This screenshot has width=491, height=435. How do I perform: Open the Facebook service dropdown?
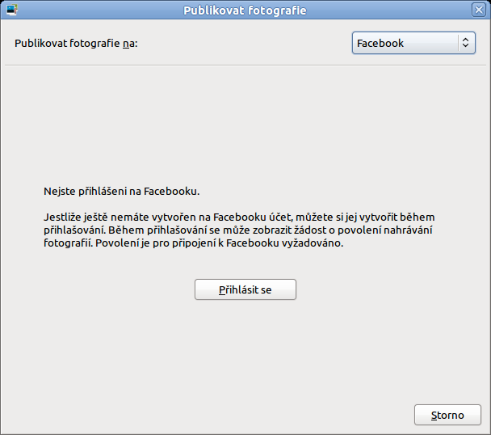click(x=413, y=43)
